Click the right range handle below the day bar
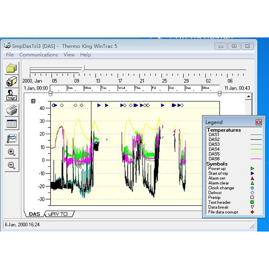 click(x=219, y=94)
